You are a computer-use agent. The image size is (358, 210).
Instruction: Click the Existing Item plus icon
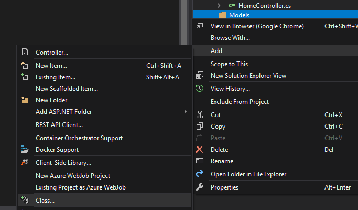click(25, 77)
